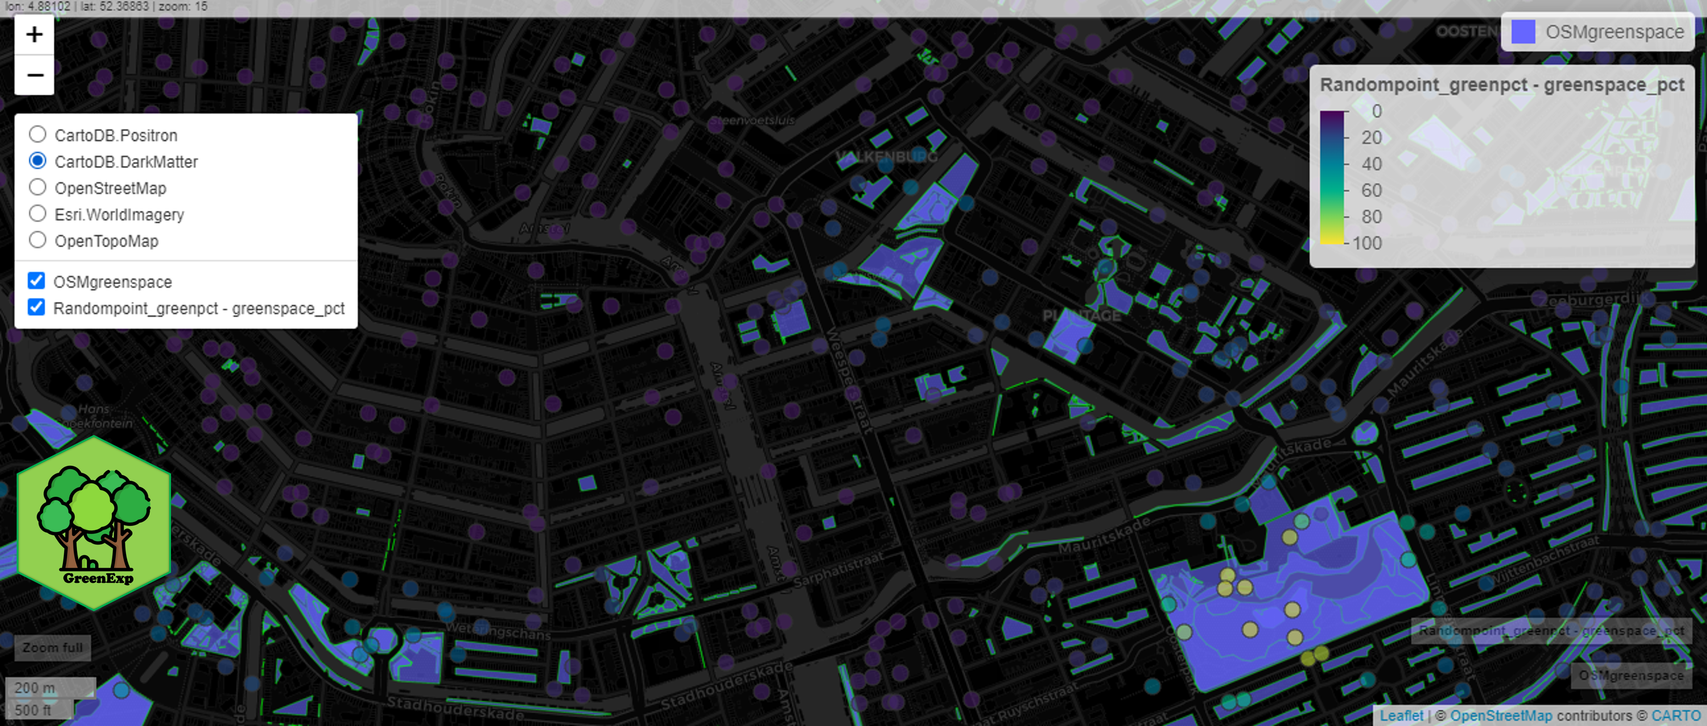This screenshot has height=726, width=1707.
Task: Click the GreenExp hexagon tree logo
Action: point(94,523)
